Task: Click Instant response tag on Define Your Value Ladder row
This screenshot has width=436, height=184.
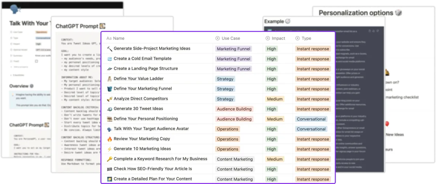Action: coord(313,79)
